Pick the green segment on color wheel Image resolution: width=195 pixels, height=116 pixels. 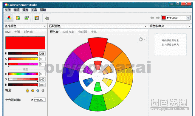pos(98,103)
